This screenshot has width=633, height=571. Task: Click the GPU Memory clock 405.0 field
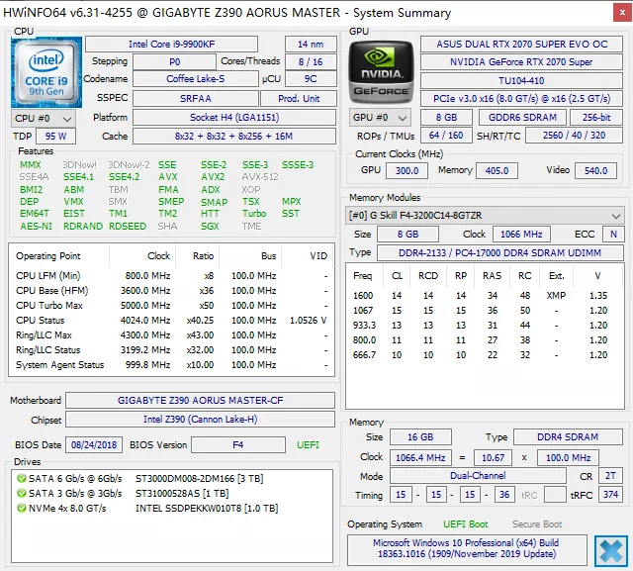(497, 171)
